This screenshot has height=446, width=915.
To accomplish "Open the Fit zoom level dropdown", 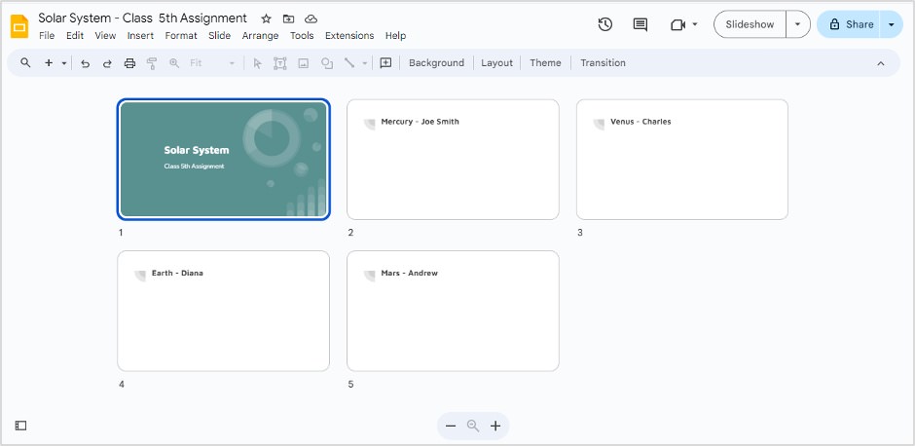I will click(212, 63).
